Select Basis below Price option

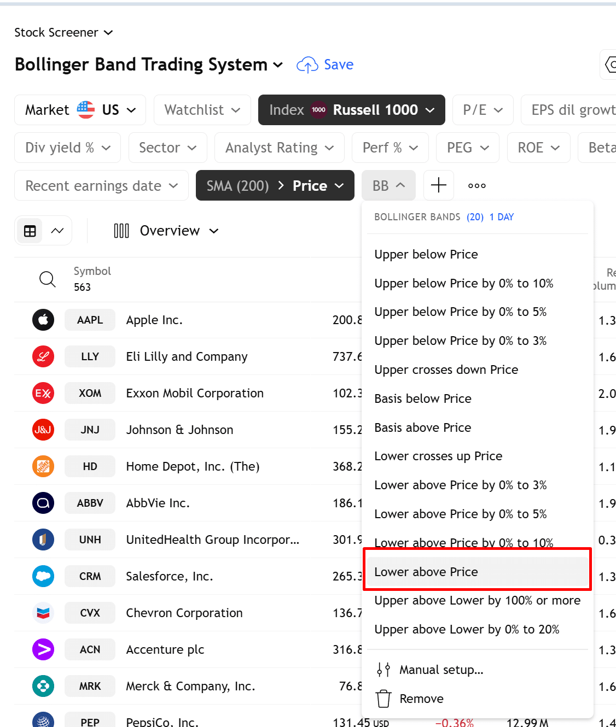[x=477, y=398]
